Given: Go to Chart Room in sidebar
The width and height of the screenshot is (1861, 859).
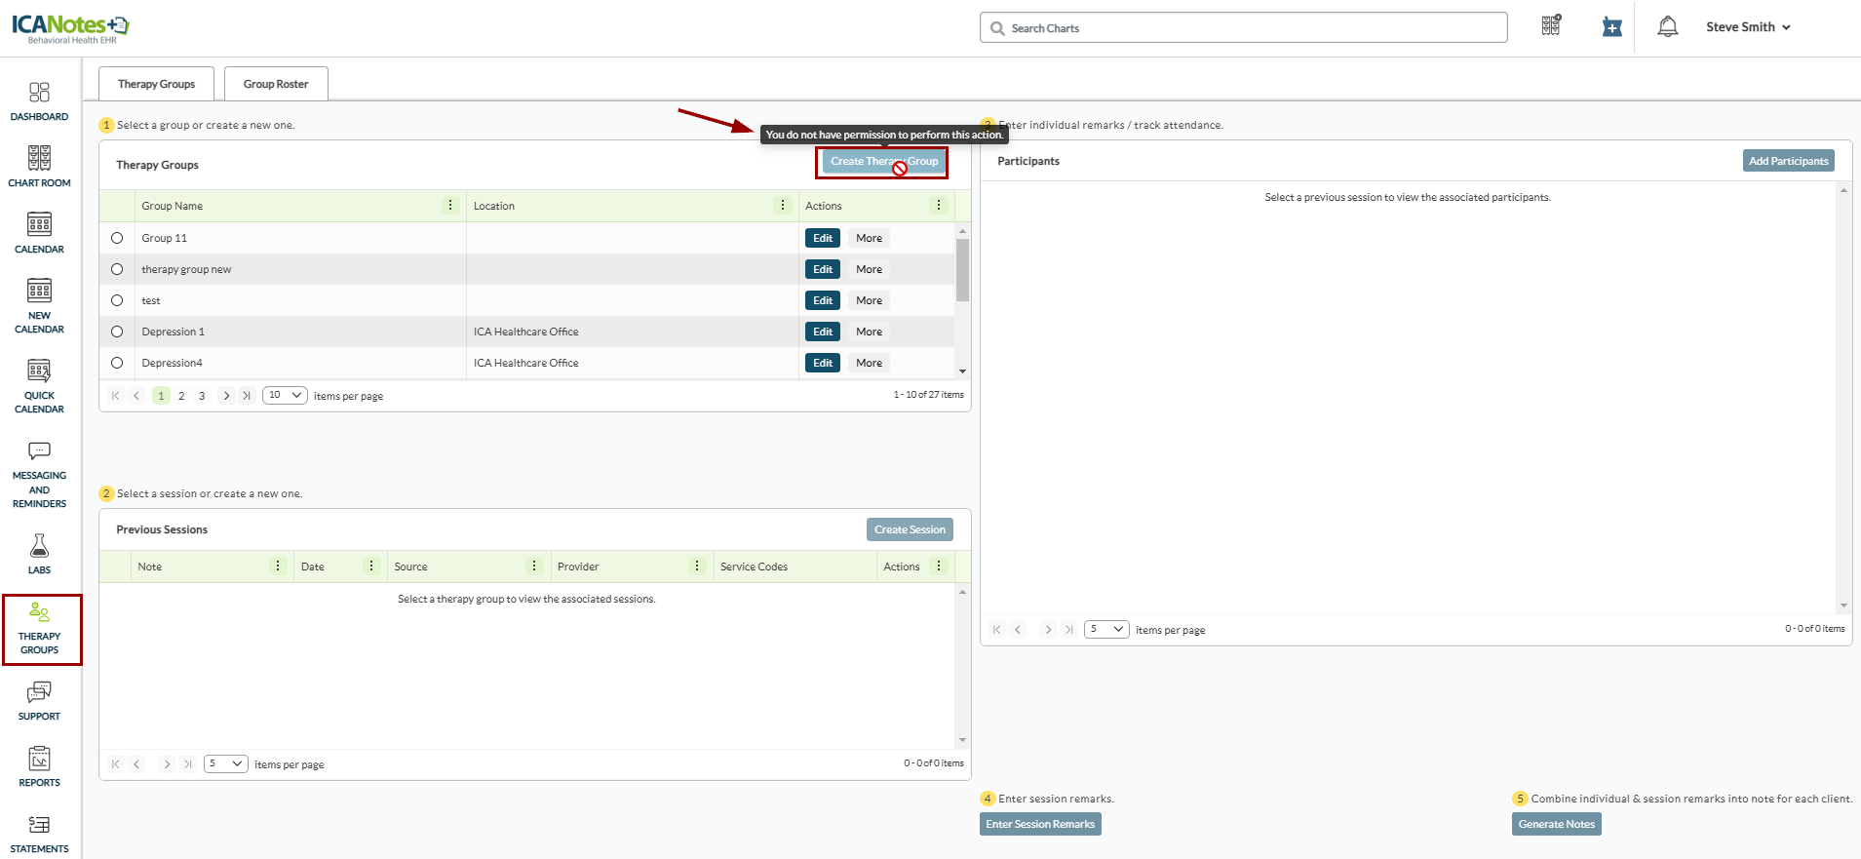Looking at the screenshot, I should [x=39, y=167].
